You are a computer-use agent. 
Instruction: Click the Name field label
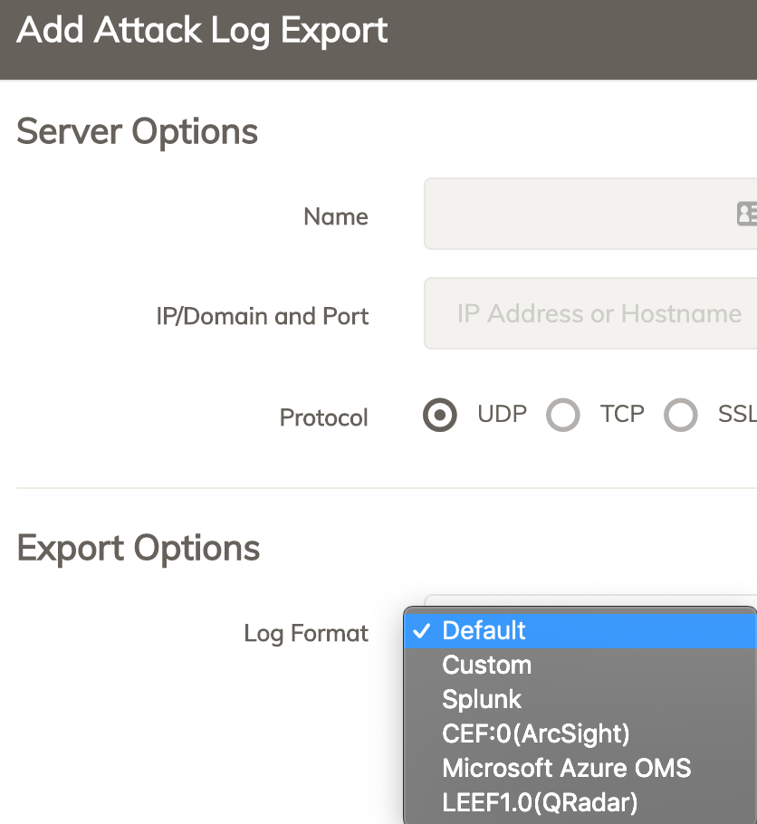[x=336, y=217]
